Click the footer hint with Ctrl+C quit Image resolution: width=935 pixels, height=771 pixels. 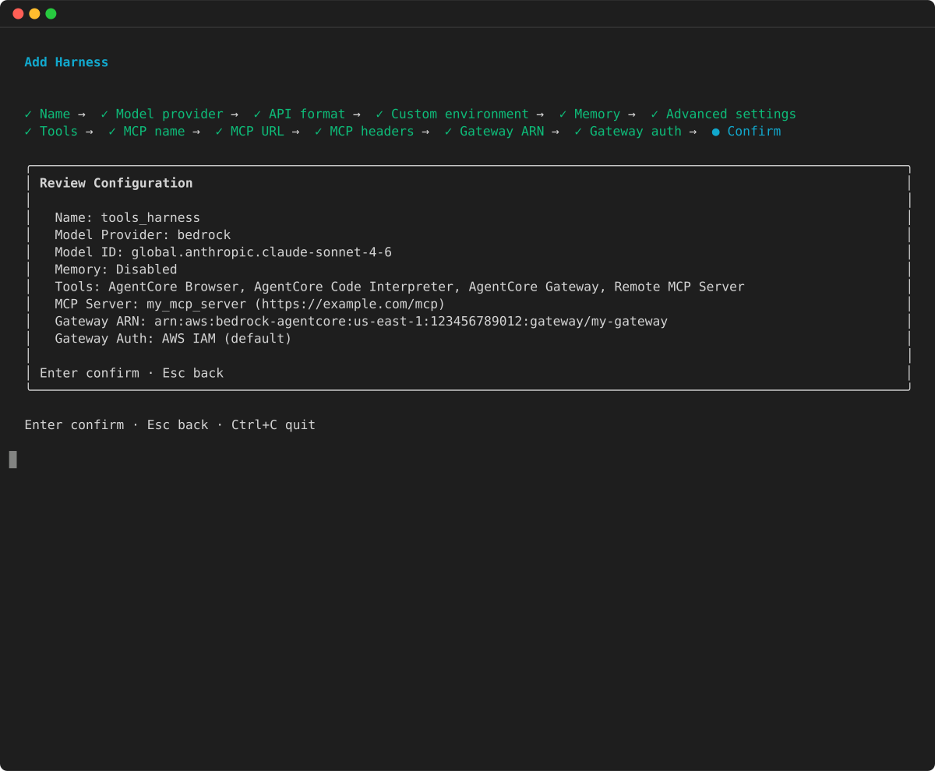(x=170, y=425)
